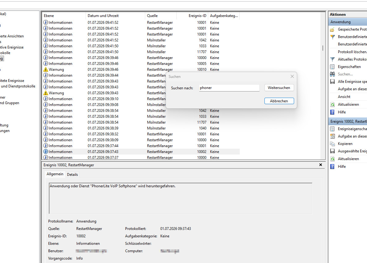Screen dimensions: 367x263
Task: Click the Gespeicherte Protokolle folder icon
Action: tap(332, 29)
